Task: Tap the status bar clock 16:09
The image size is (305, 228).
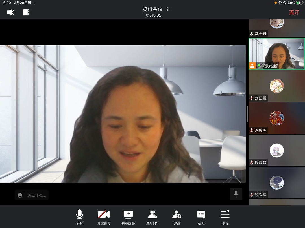Action: click(x=6, y=3)
